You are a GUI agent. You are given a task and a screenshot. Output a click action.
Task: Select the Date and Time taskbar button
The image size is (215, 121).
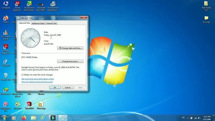coord(63,118)
